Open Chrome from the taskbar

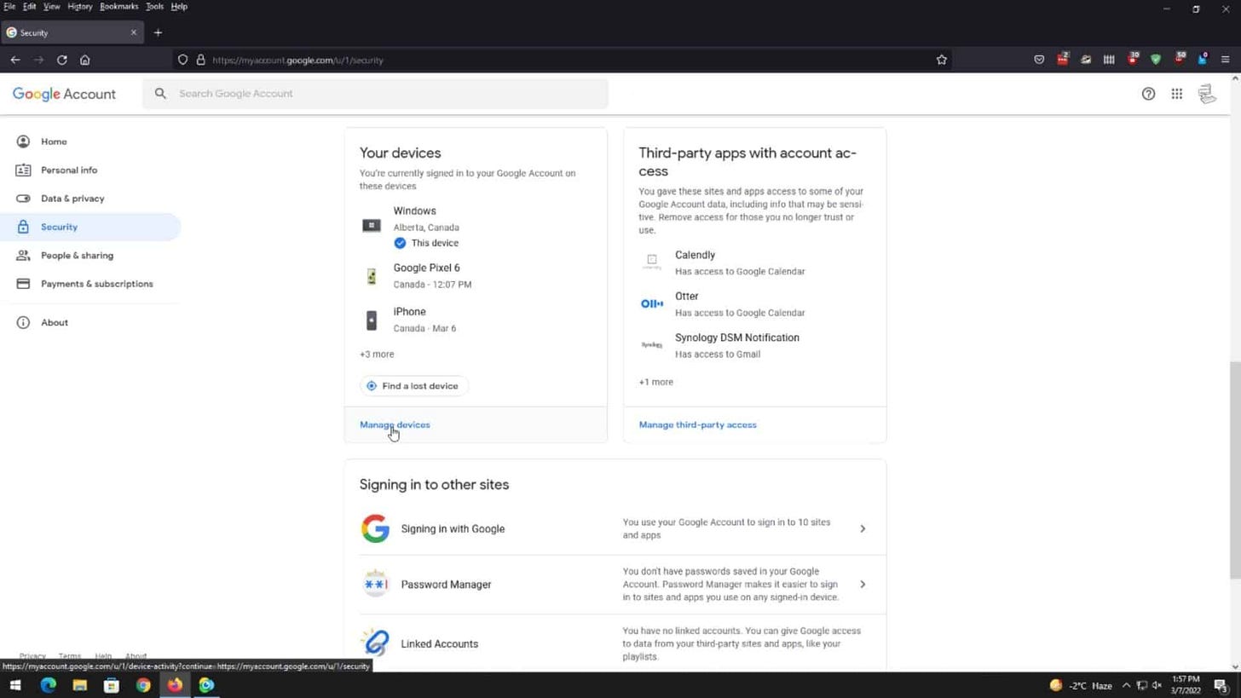click(143, 685)
